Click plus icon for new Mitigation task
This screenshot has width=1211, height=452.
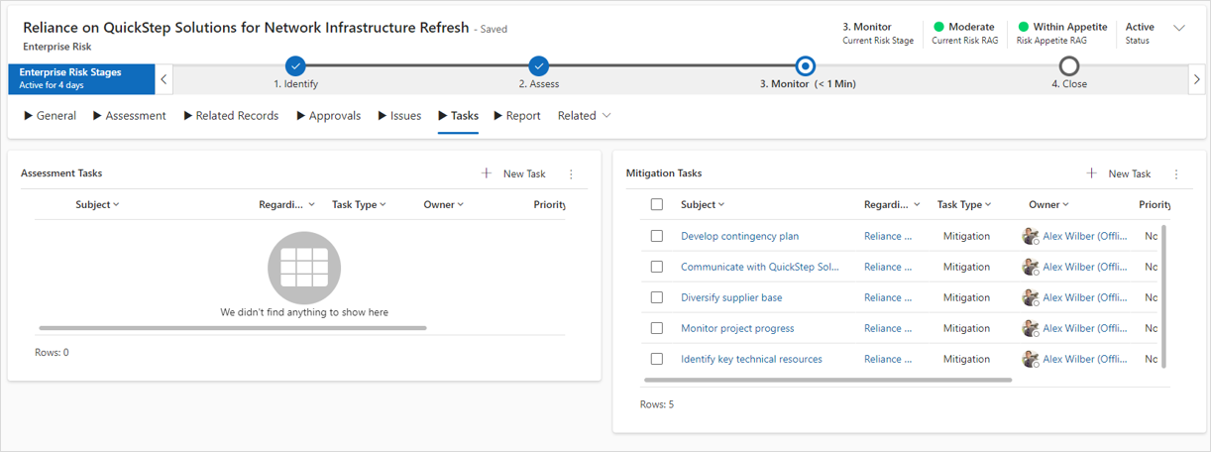pyautogui.click(x=1091, y=173)
